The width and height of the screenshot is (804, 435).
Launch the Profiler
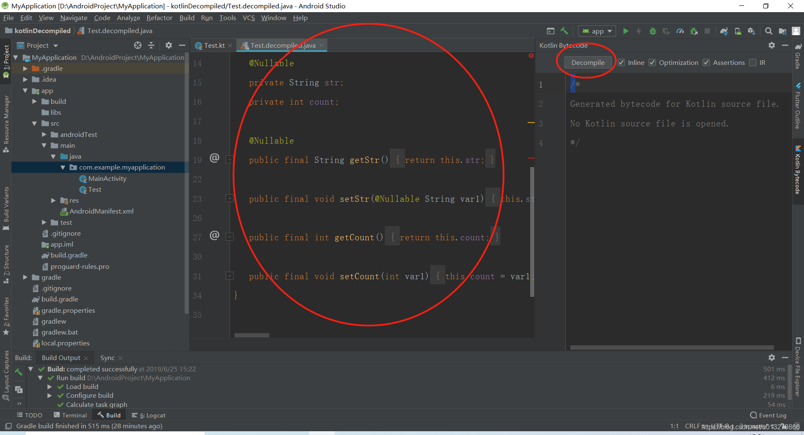pos(680,31)
